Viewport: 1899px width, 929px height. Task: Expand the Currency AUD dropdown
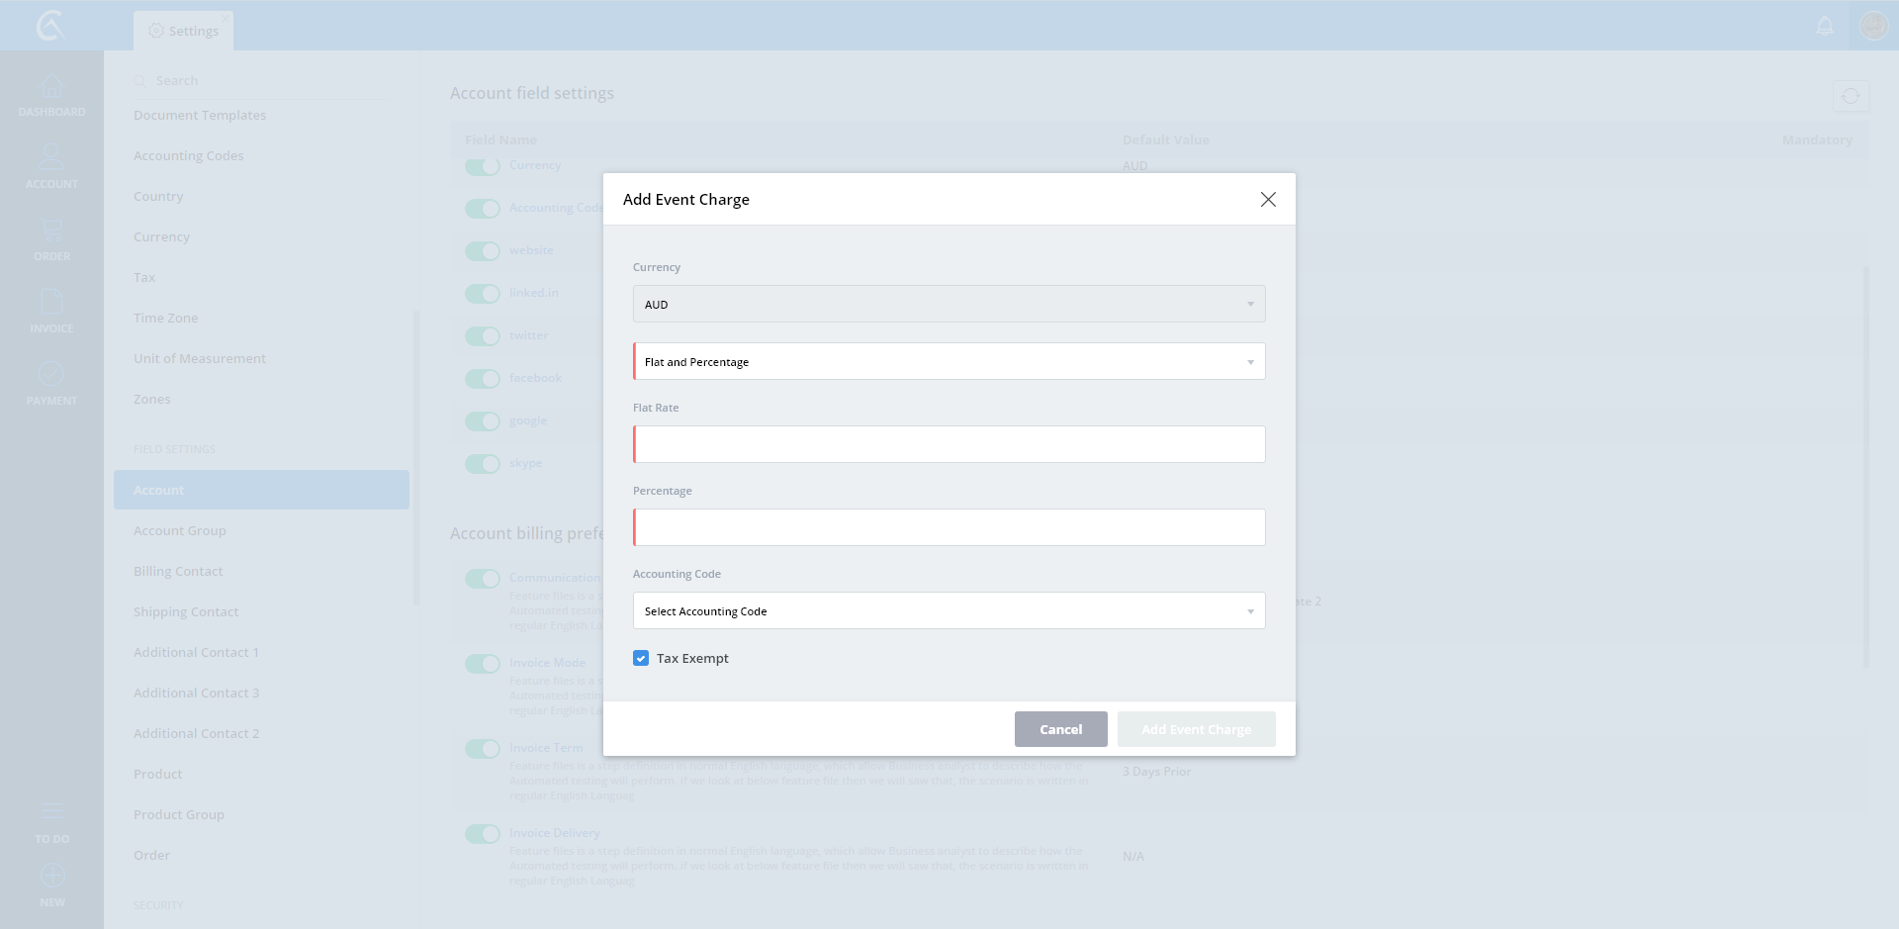click(x=949, y=305)
